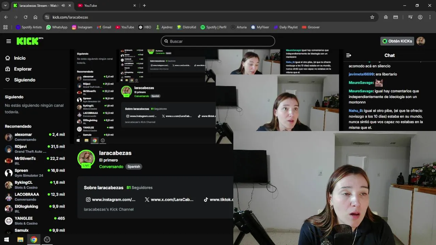Viewport: 436px width, 245px height.
Task: Open the Windows Start menu
Action: pos(6,240)
